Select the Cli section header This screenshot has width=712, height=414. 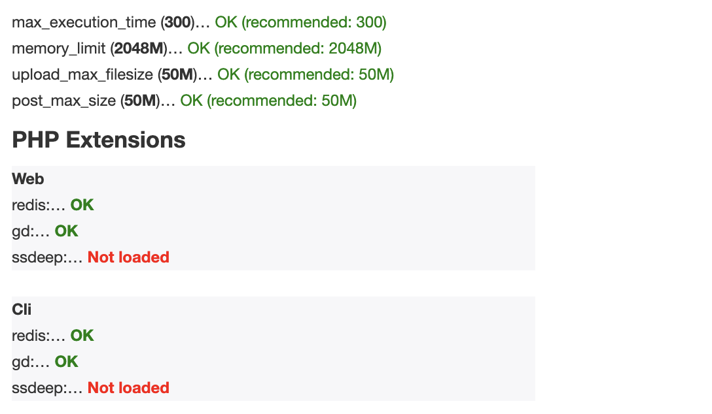(22, 310)
